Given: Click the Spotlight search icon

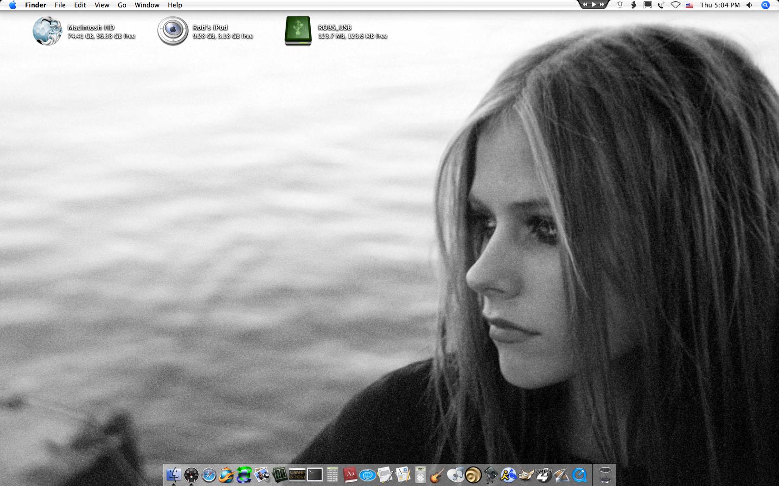Looking at the screenshot, I should point(766,5).
